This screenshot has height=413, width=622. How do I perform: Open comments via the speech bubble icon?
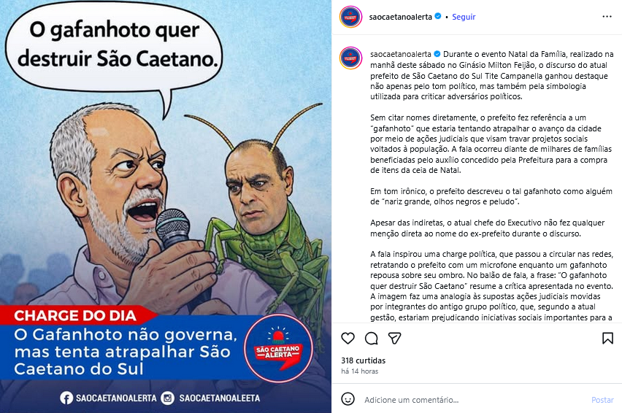372,338
